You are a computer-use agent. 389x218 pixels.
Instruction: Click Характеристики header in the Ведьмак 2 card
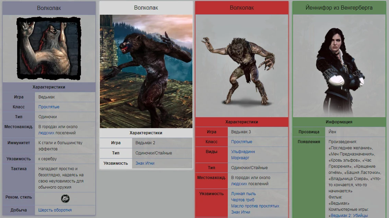tap(146, 133)
